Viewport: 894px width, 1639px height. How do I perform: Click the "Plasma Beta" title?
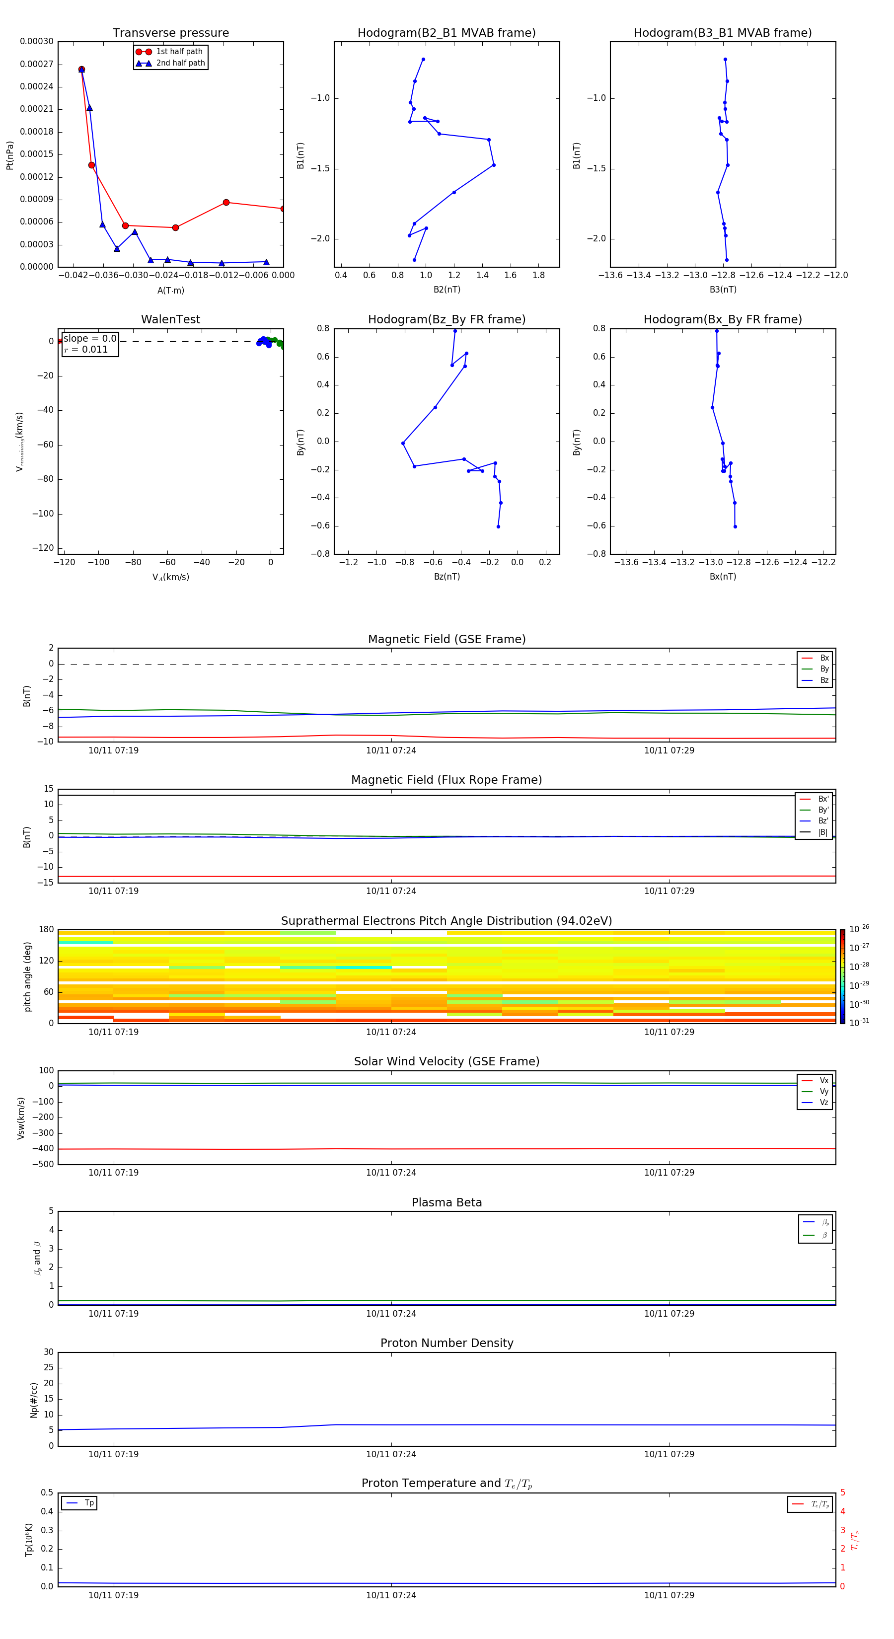[x=447, y=1202]
